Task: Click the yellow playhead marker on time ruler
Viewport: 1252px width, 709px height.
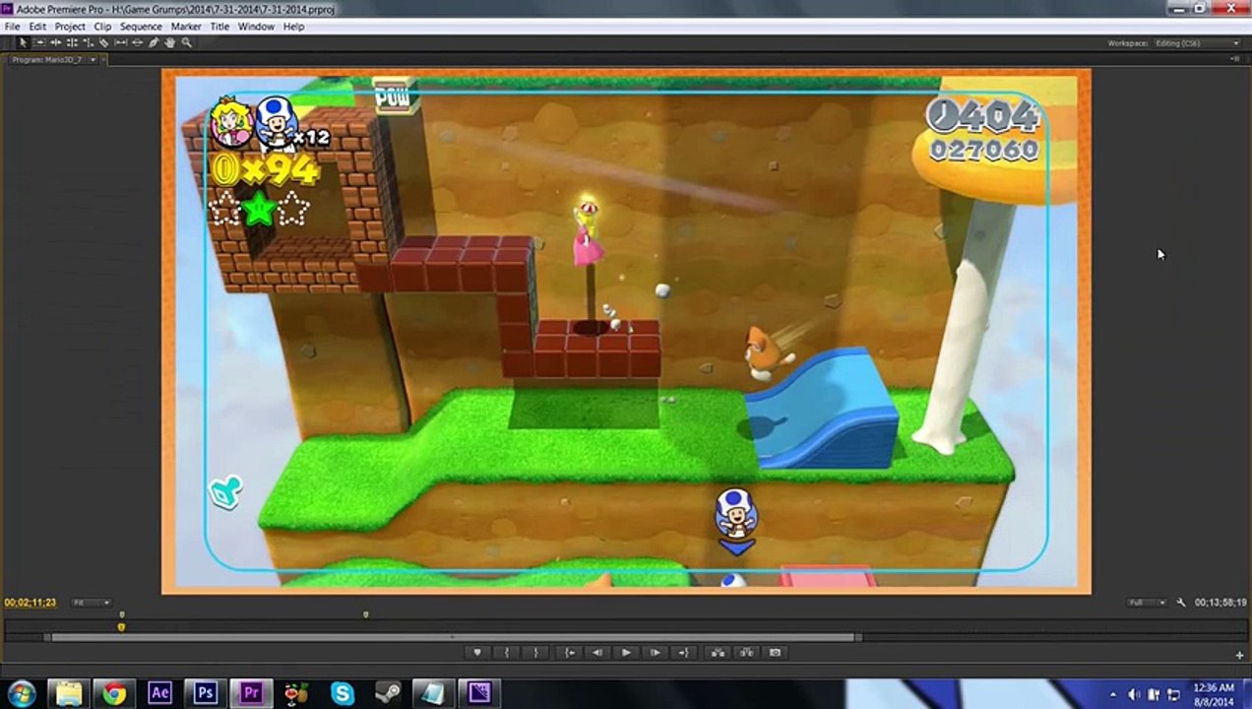Action: tap(121, 625)
